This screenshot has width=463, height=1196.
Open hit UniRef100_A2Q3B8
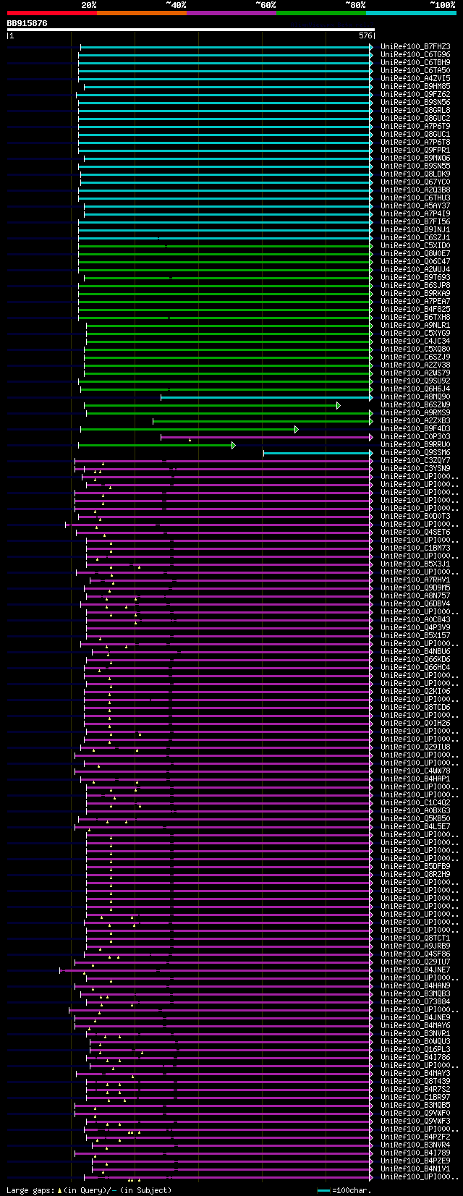click(415, 190)
